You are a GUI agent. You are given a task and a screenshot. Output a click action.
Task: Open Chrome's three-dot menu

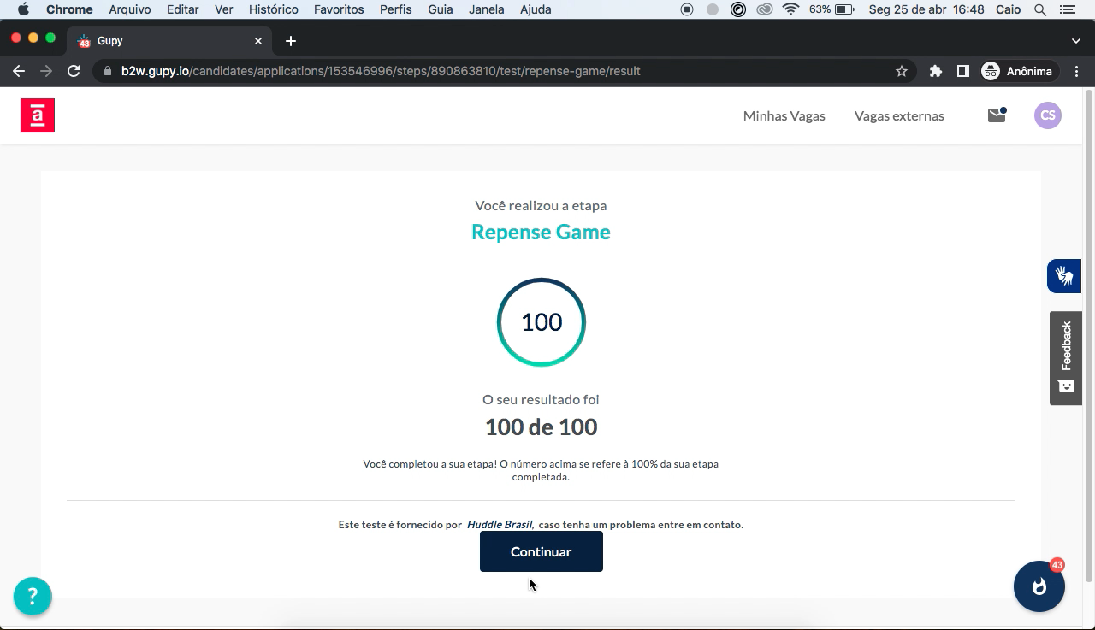(x=1076, y=71)
